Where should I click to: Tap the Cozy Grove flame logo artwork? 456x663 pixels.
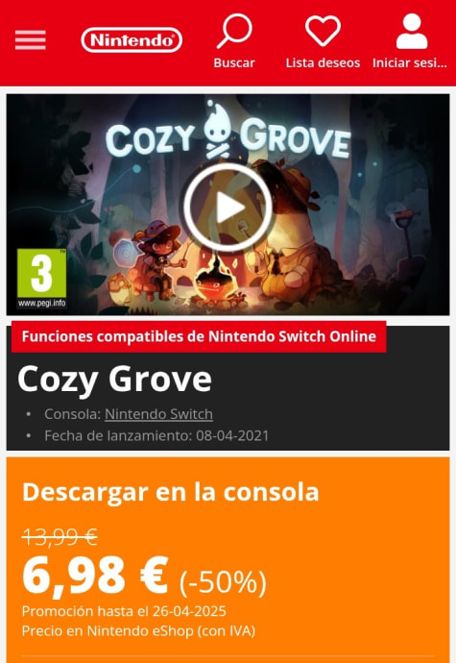[218, 131]
